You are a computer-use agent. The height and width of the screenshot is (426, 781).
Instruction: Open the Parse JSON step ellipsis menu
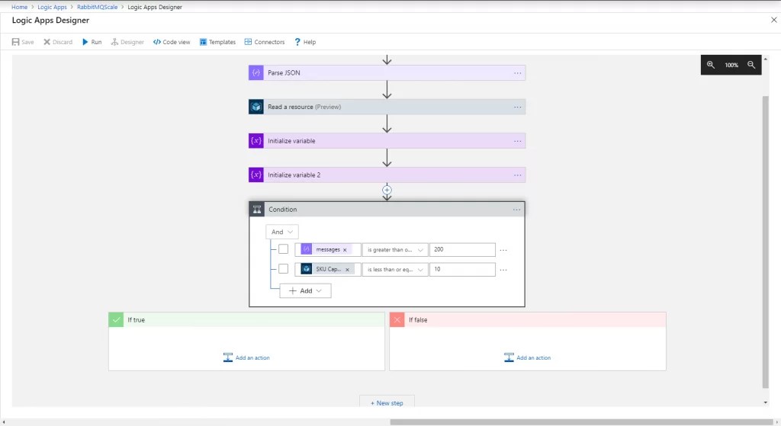coord(518,73)
